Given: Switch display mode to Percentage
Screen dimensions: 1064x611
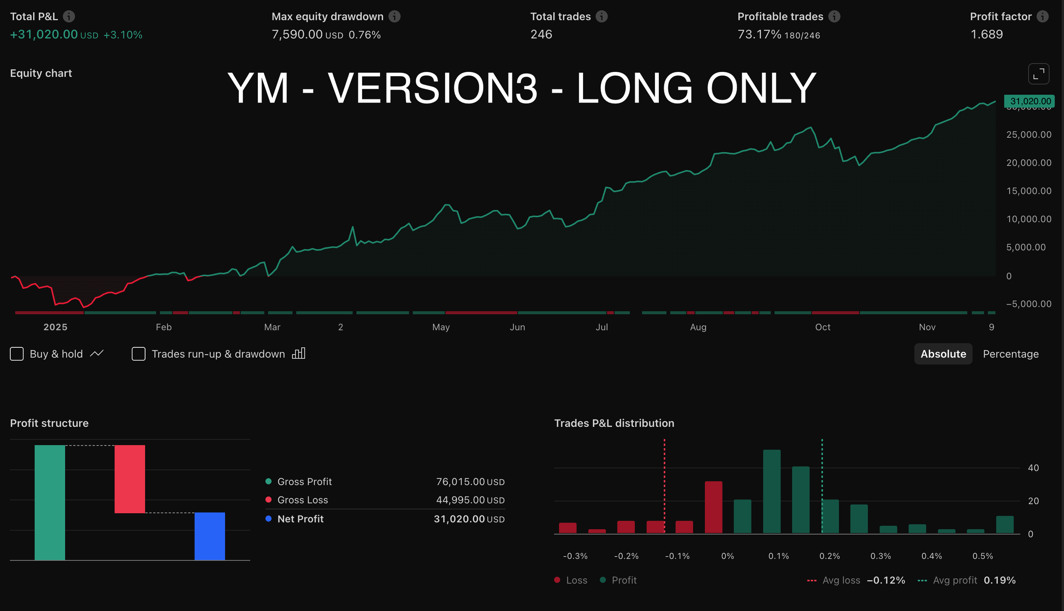Looking at the screenshot, I should pyautogui.click(x=1011, y=353).
